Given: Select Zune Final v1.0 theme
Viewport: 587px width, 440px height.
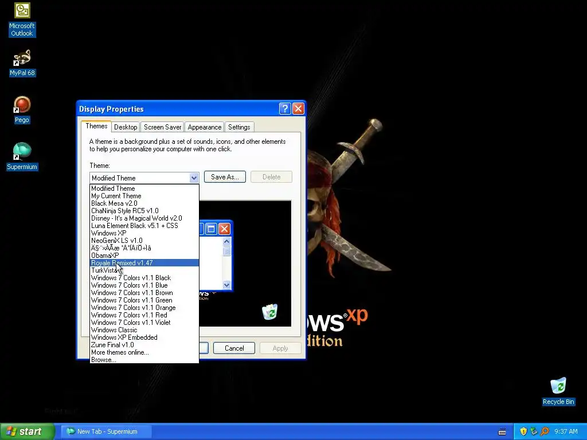Looking at the screenshot, I should [x=144, y=345].
